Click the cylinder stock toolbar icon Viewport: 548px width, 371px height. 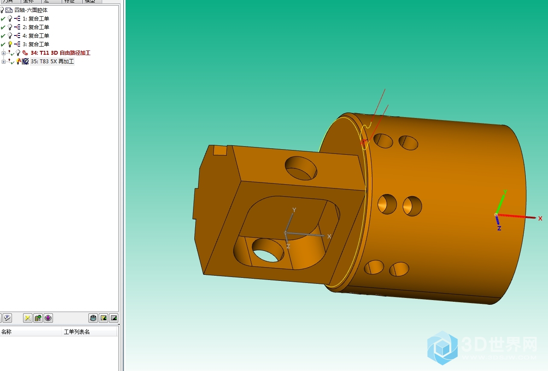(93, 318)
